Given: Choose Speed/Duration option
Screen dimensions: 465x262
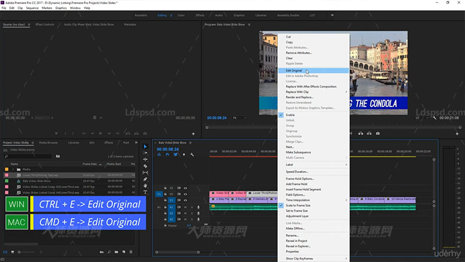Looking at the screenshot, I should [x=313, y=172].
